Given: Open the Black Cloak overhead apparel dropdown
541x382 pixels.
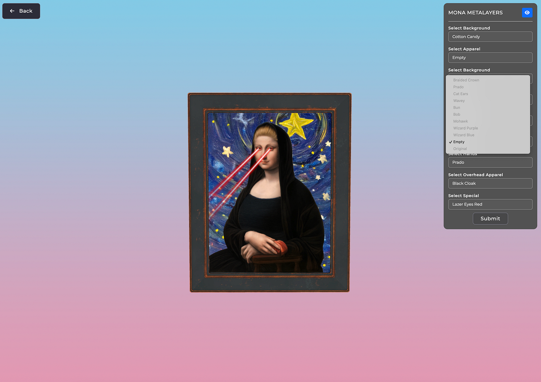Looking at the screenshot, I should (x=490, y=183).
